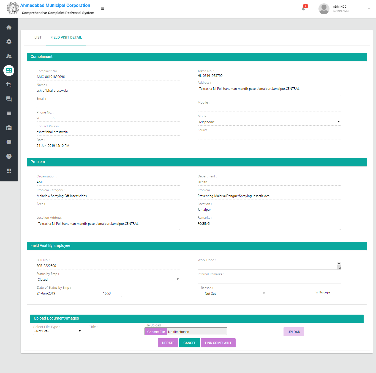
Task: Click the Location Address text area
Action: coord(108,225)
